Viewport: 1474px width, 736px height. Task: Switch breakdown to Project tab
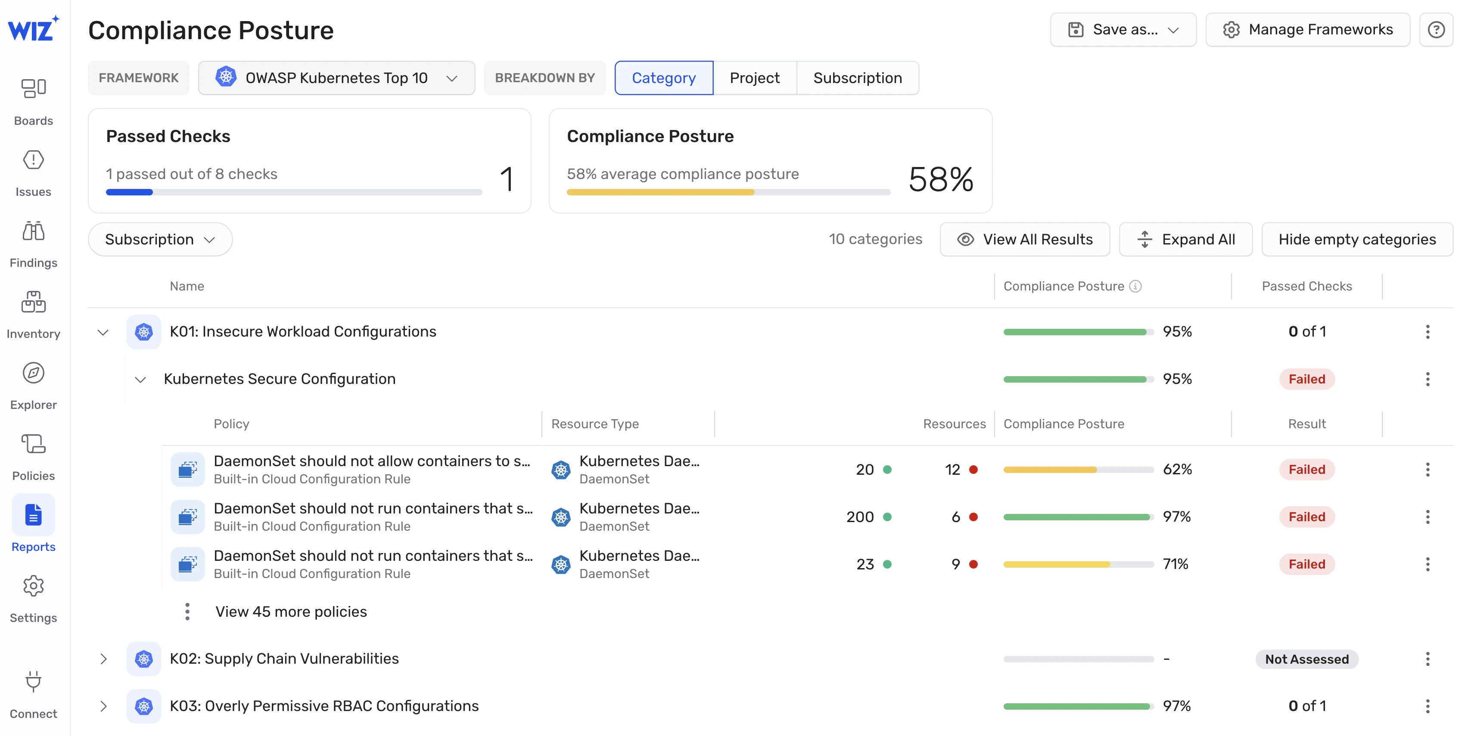coord(755,78)
